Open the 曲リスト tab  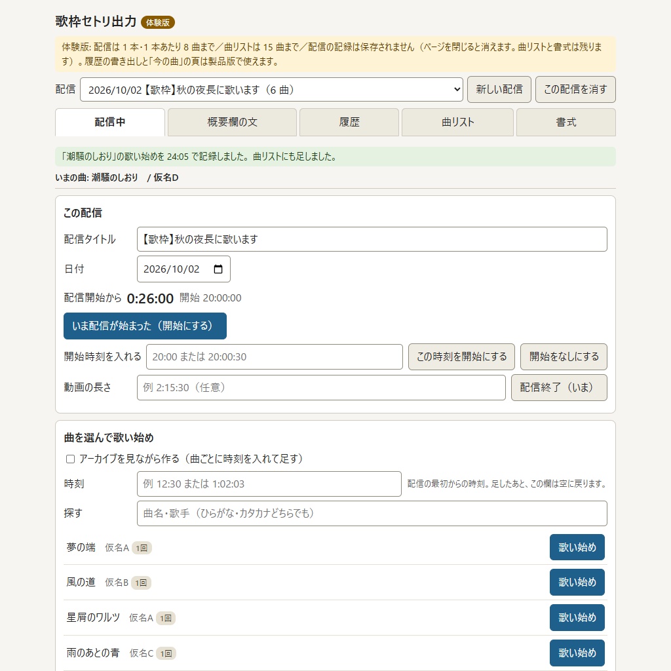pos(457,123)
